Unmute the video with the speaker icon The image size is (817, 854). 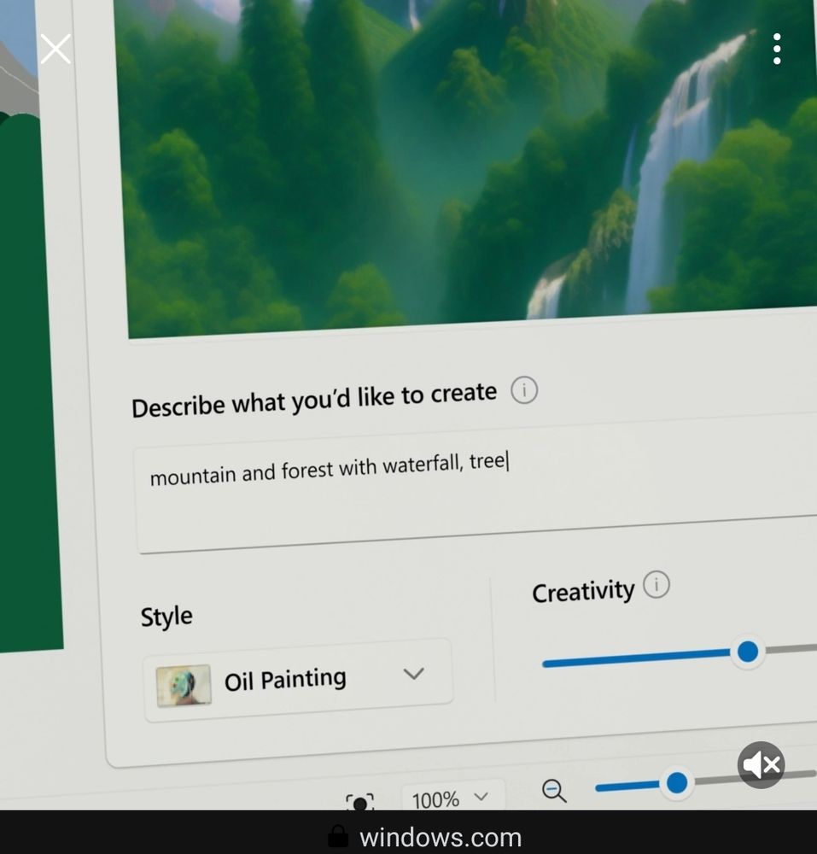coord(761,764)
